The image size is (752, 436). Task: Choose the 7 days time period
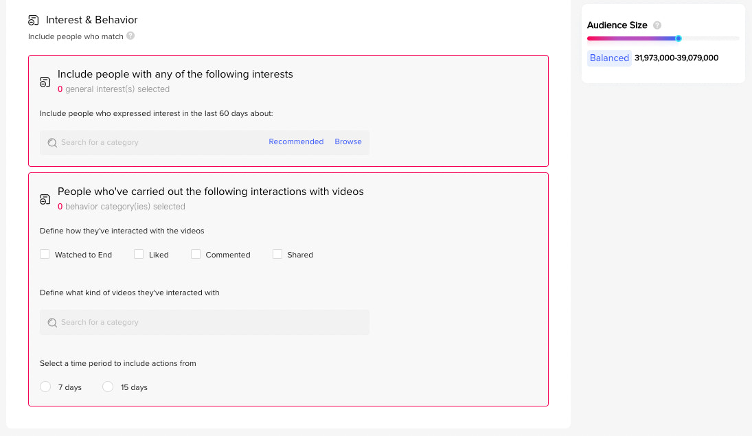point(45,387)
